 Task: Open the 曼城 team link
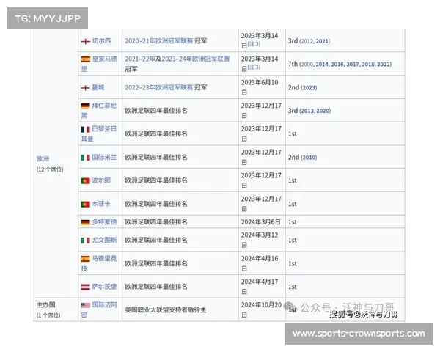coord(98,87)
